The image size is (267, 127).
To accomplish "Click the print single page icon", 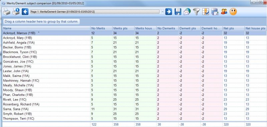I will [x=16, y=12].
